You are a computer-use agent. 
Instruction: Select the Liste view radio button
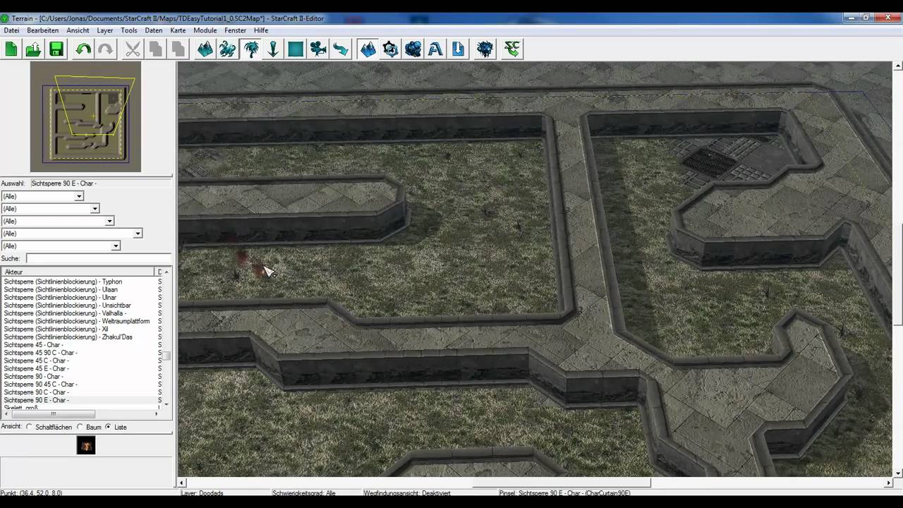coord(108,427)
